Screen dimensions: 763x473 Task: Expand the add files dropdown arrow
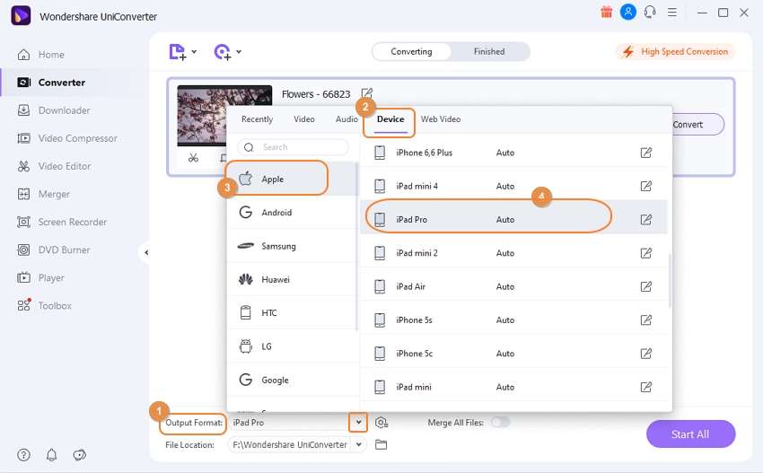pyautogui.click(x=194, y=51)
